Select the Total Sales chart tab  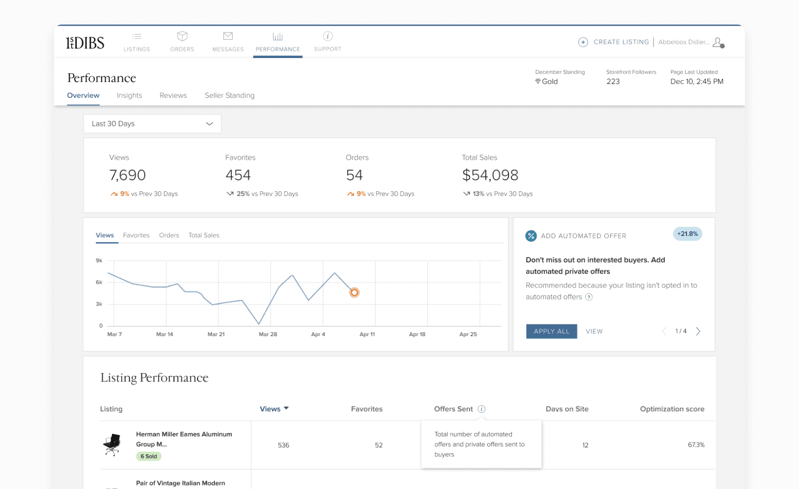(204, 235)
